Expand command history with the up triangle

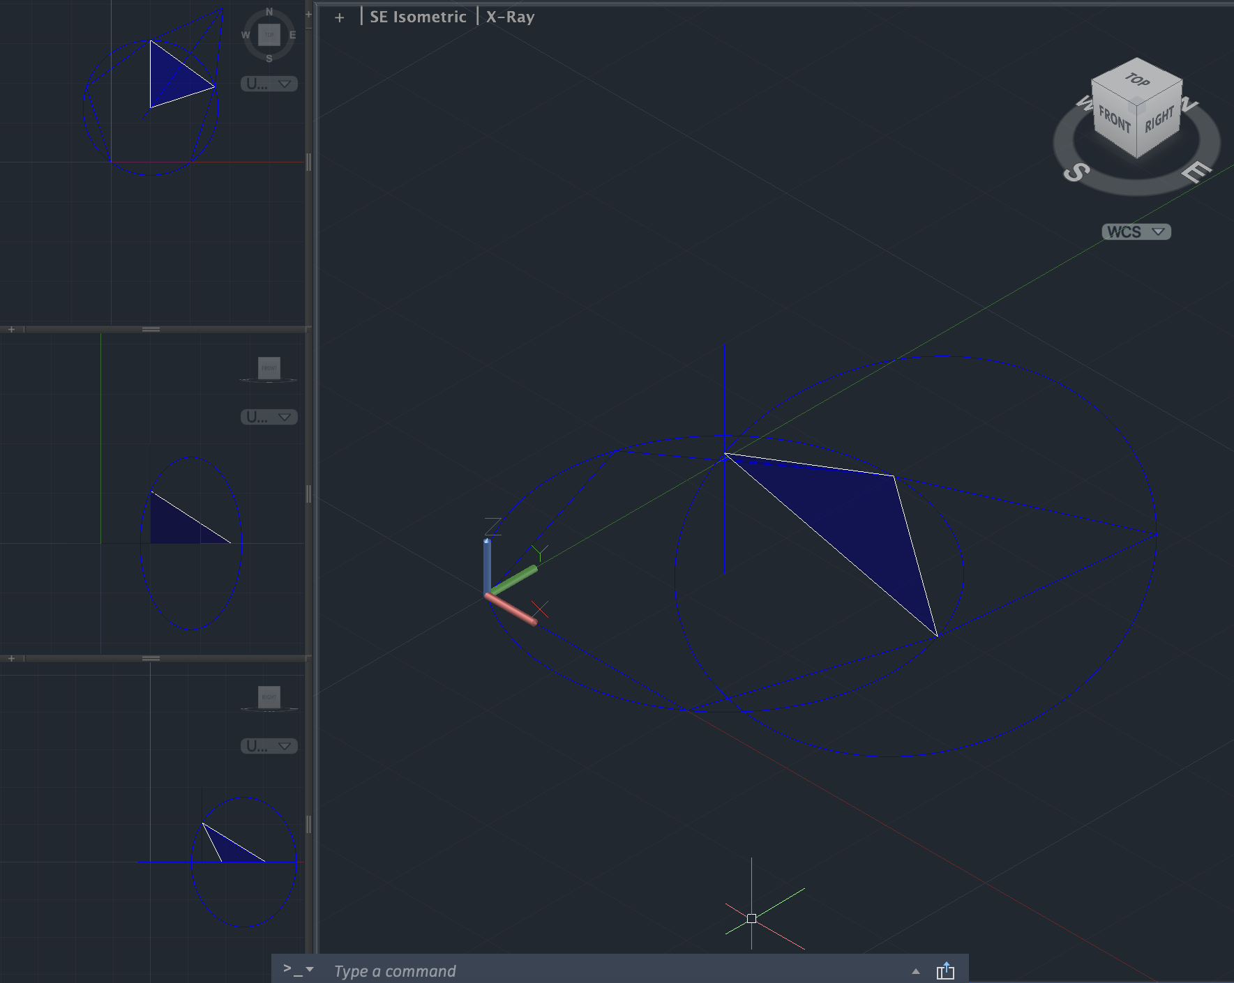(x=916, y=971)
